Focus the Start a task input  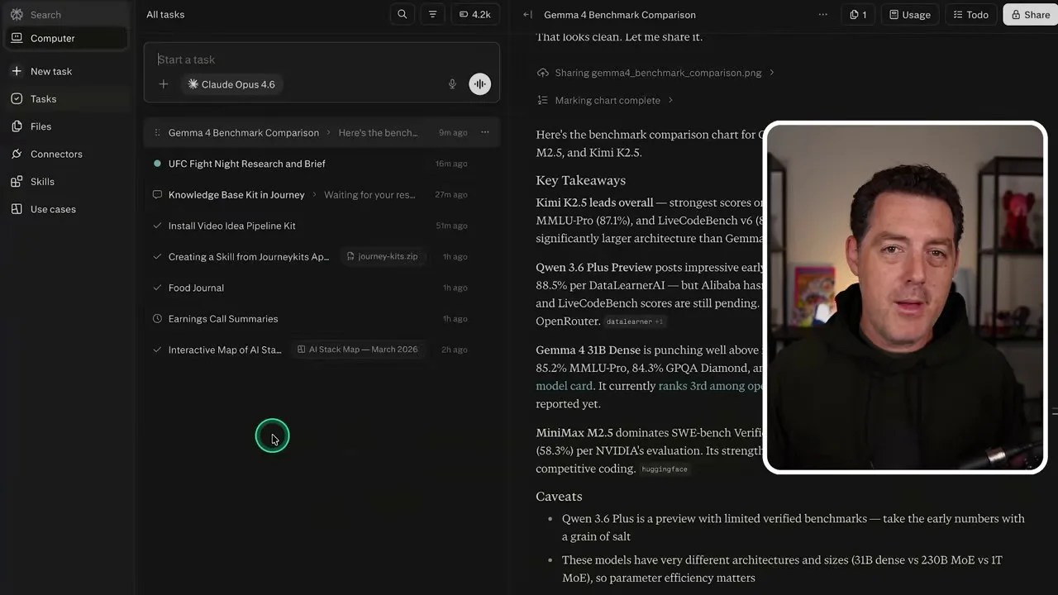(x=322, y=59)
